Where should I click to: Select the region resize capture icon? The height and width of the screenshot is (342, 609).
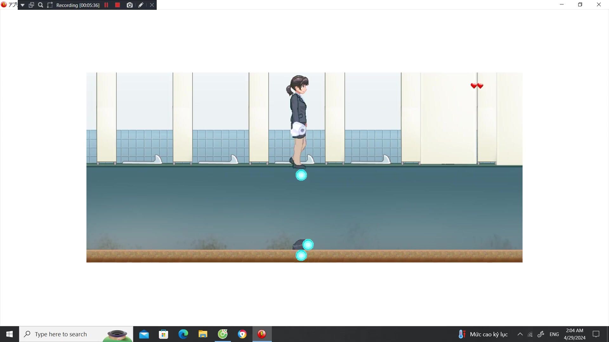(x=50, y=5)
